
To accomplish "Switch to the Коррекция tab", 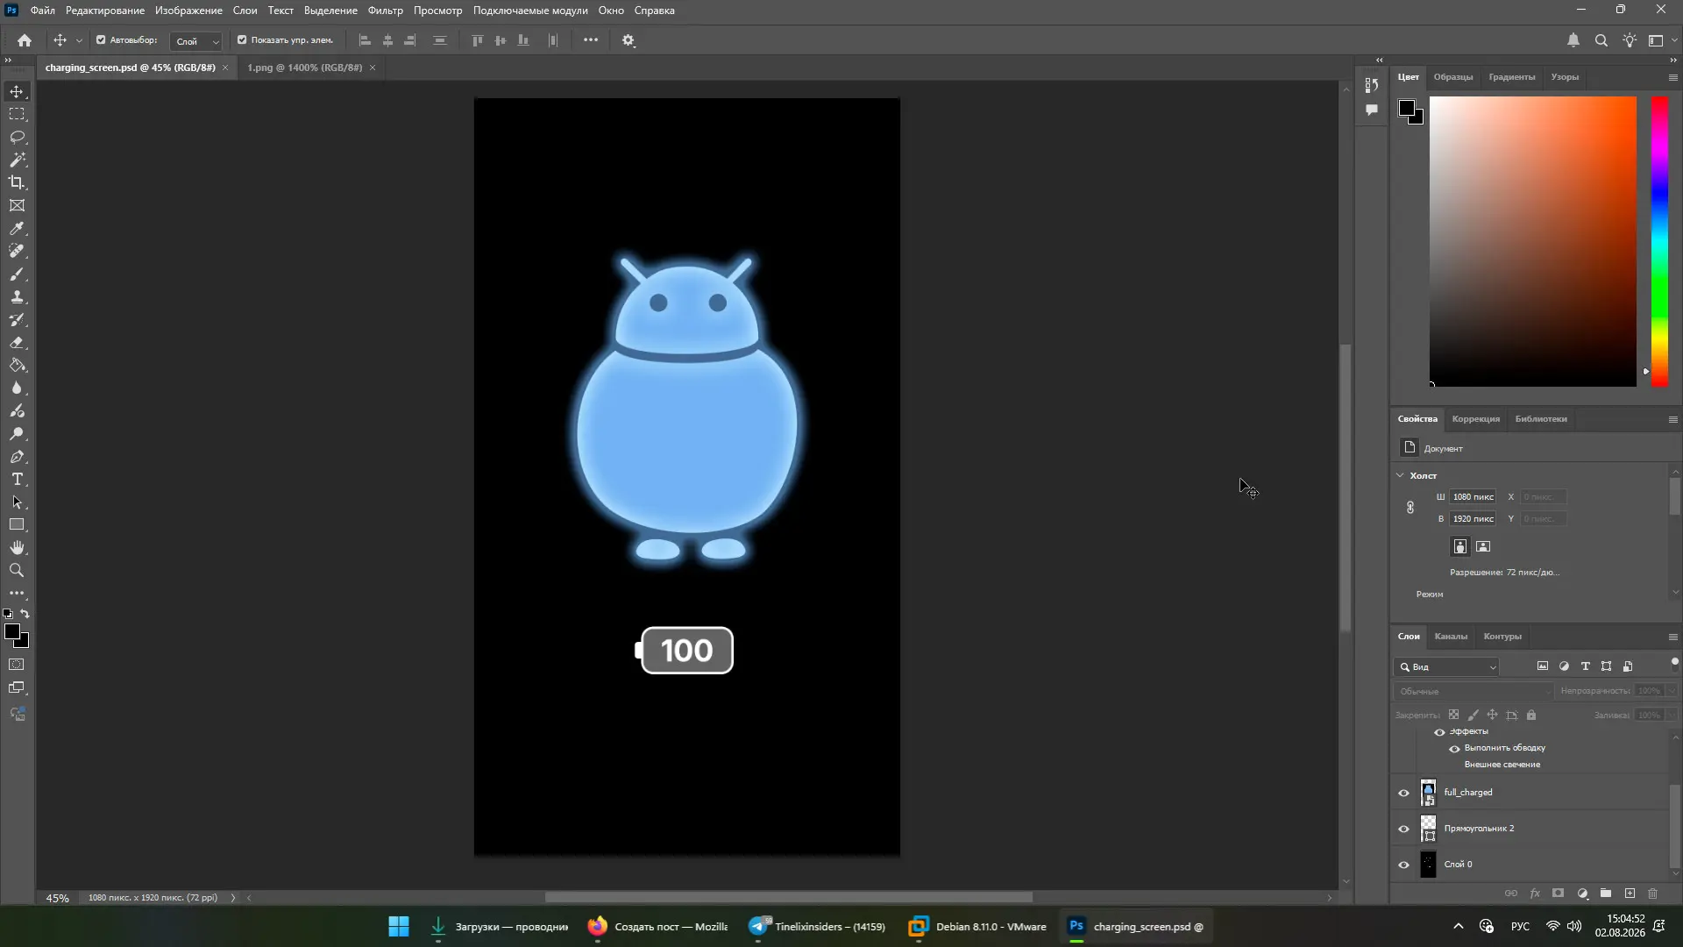I will [1475, 419].
